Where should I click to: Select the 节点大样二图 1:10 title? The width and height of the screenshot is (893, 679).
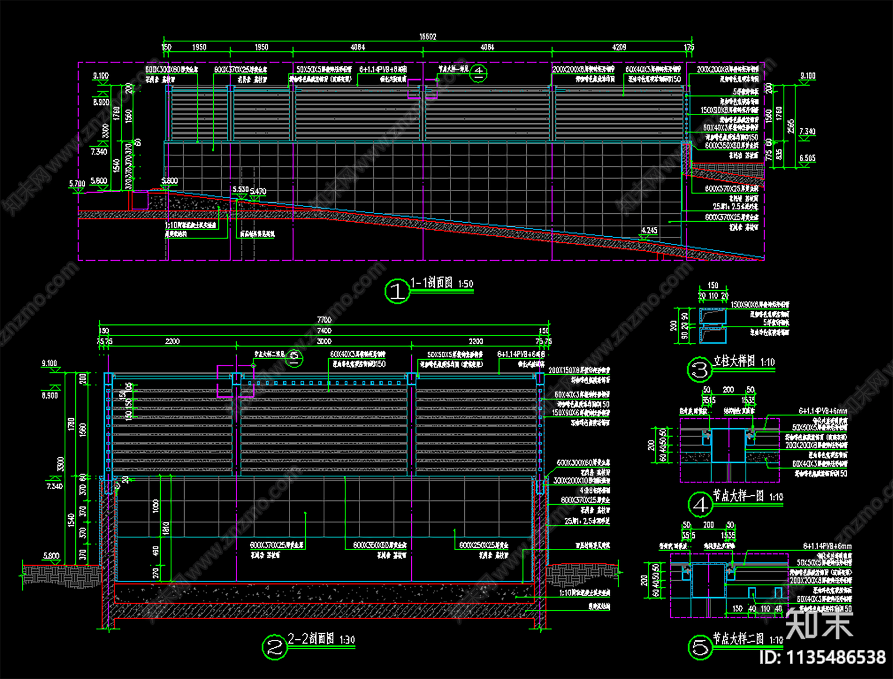point(748,638)
